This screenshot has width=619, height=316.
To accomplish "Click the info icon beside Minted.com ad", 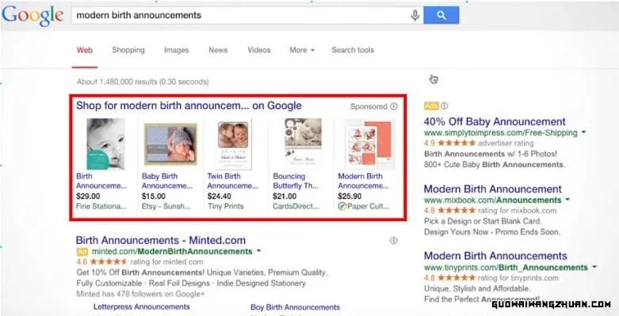I will [x=394, y=241].
